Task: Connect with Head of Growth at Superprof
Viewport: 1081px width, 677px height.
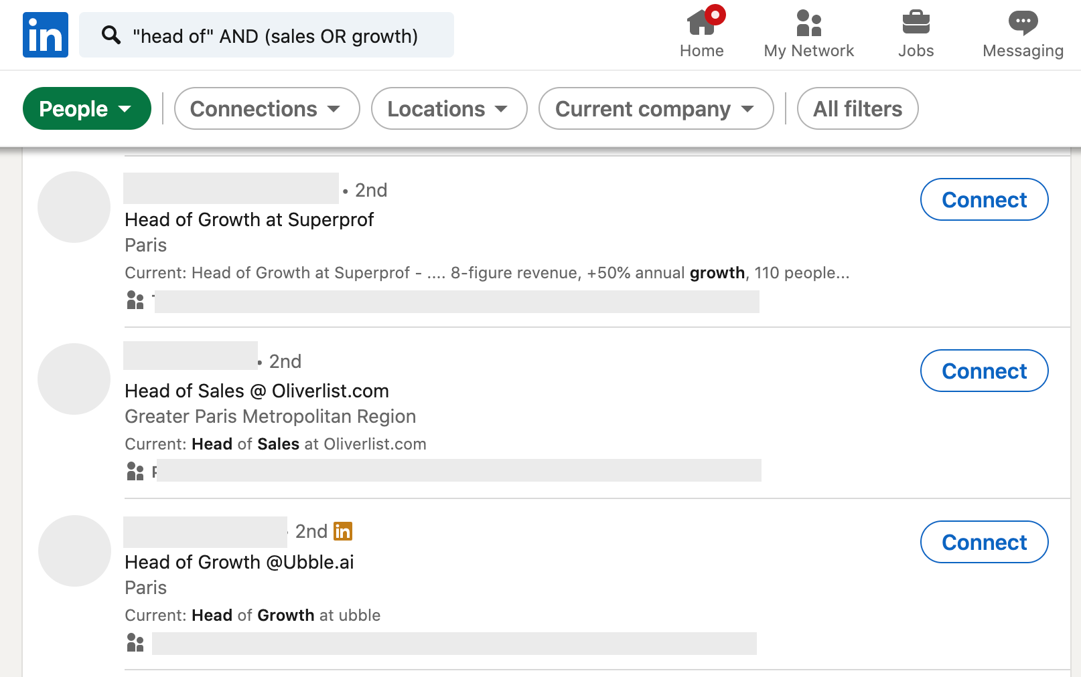Action: 984,199
